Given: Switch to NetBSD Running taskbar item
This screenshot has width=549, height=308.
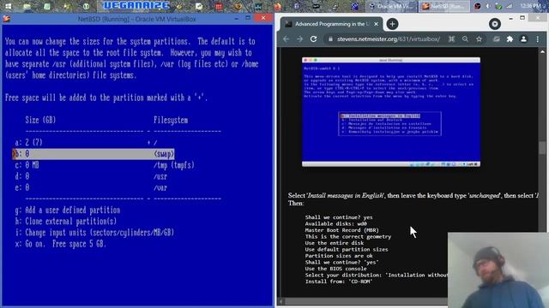Looking at the screenshot, I should (x=444, y=6).
